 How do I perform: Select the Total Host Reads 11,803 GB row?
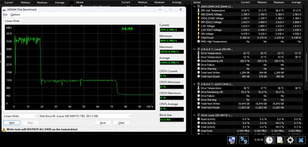(x=248, y=107)
